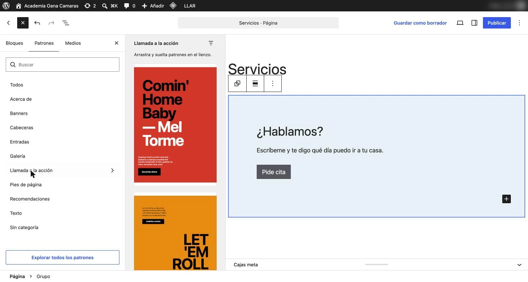Open block options three-dot menu
528x282 pixels.
pos(273,83)
